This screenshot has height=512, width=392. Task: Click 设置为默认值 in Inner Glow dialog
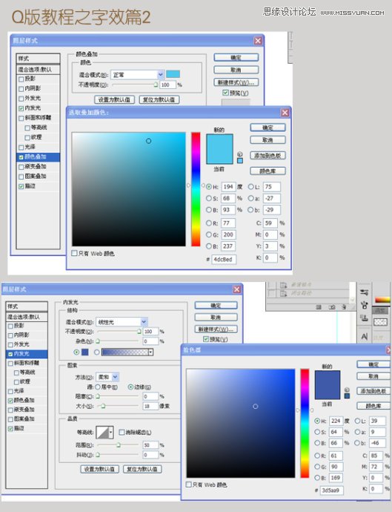[x=99, y=469]
